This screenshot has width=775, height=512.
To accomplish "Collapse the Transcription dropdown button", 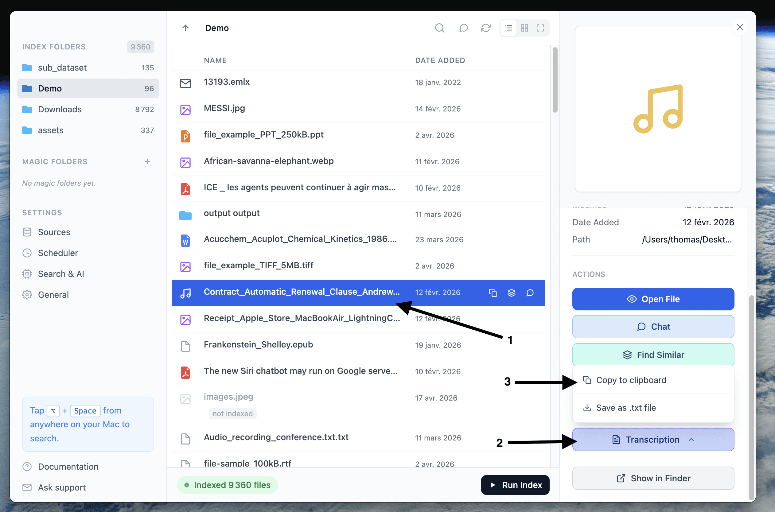I will [x=653, y=440].
